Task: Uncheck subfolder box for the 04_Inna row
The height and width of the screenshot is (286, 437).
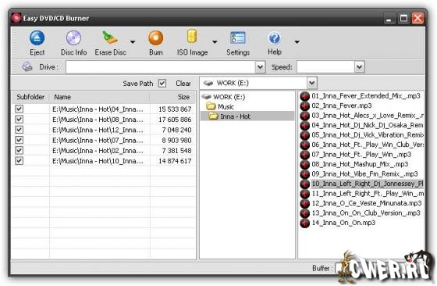Action: pyautogui.click(x=19, y=109)
